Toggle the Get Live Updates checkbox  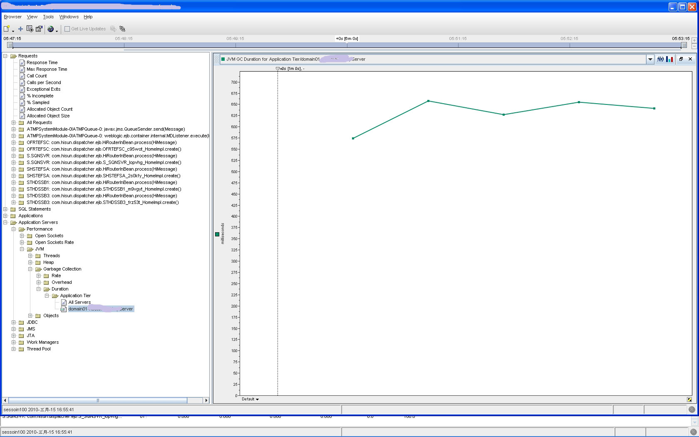(x=67, y=29)
